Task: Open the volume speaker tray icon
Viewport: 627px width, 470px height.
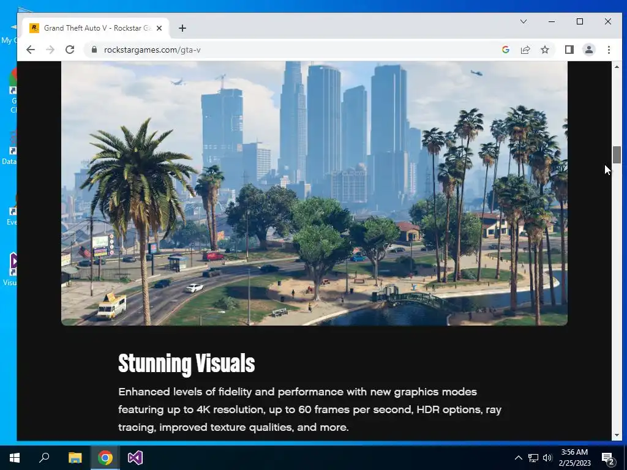Action: pyautogui.click(x=547, y=458)
